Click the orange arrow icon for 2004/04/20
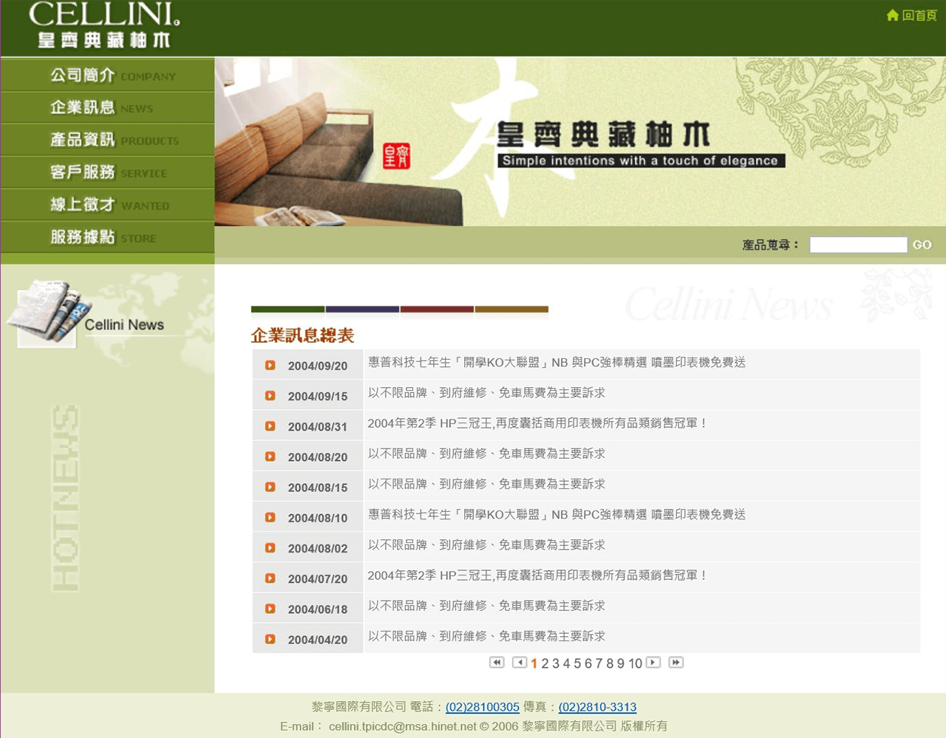 pos(270,638)
